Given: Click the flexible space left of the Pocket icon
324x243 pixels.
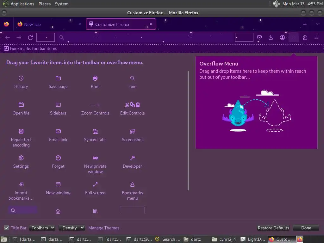Looking at the screenshot, I should point(244,37).
